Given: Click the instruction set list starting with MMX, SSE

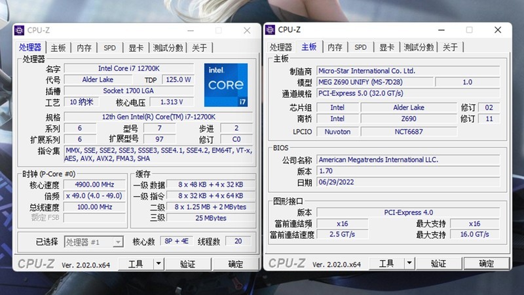Looking at the screenshot, I should point(159,155).
